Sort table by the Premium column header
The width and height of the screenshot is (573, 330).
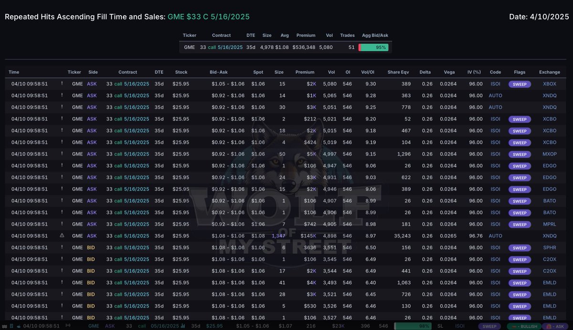[x=305, y=72]
